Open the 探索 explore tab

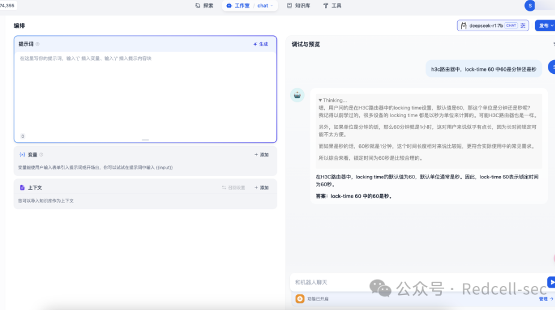coord(204,5)
